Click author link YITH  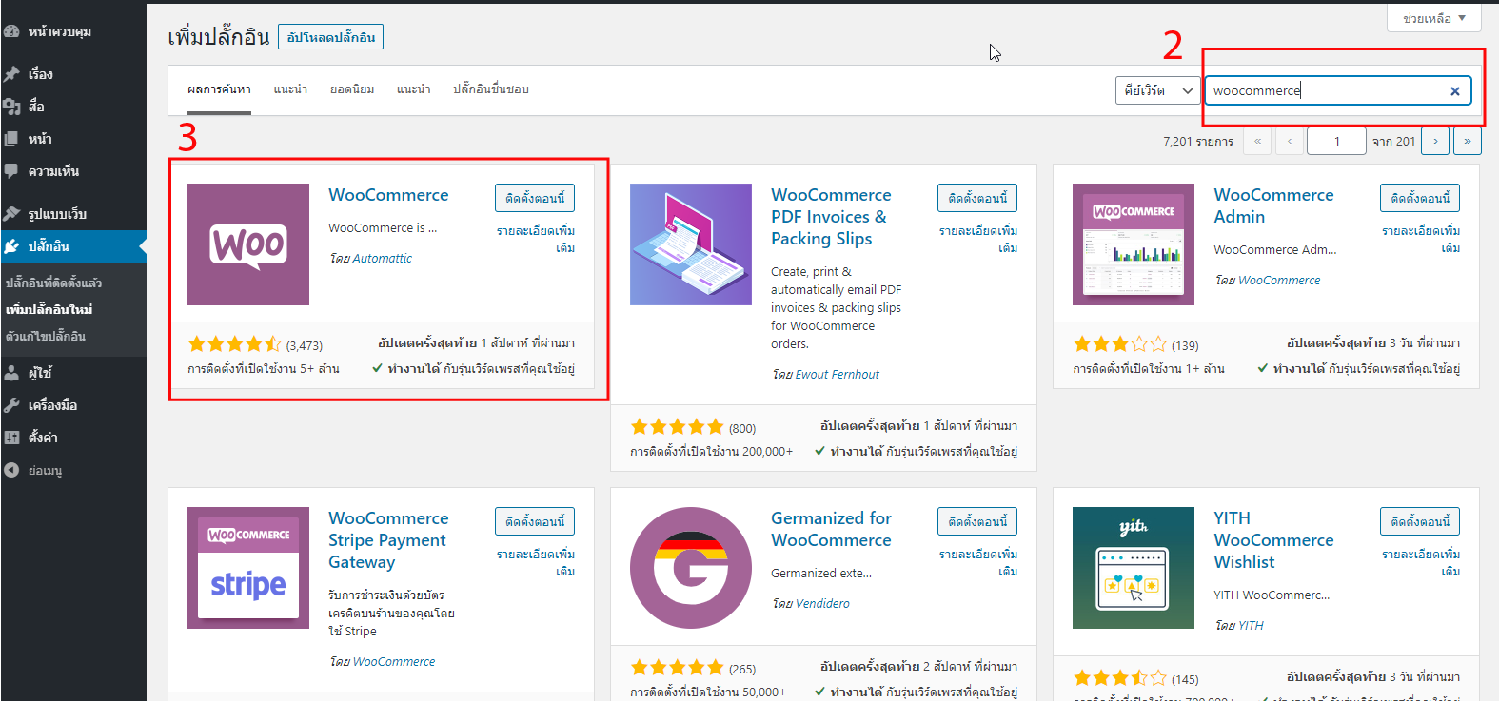pyautogui.click(x=1251, y=626)
